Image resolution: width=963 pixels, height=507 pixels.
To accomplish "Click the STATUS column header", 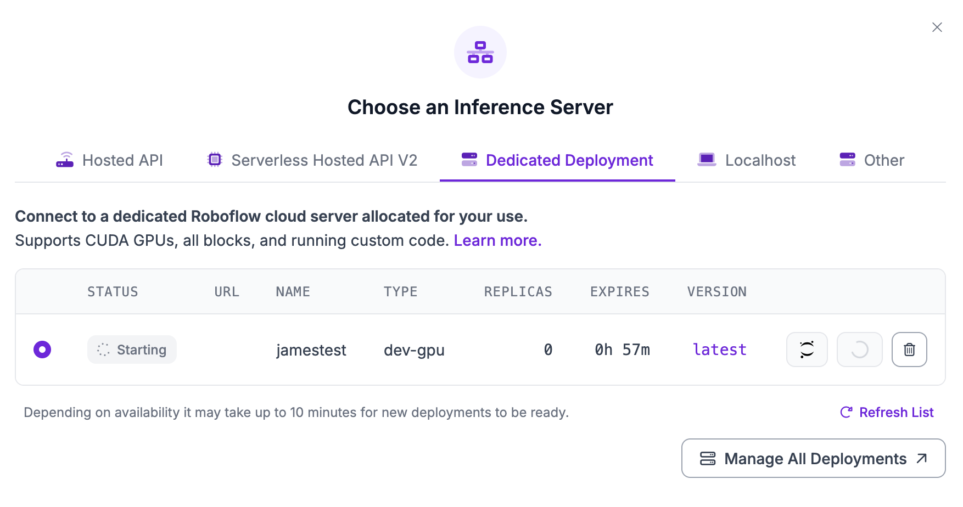I will 113,292.
